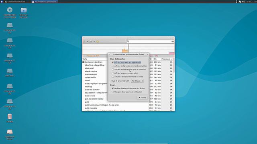This screenshot has height=144, width=257.
Task: Clear the search field with its clear icon
Action: click(x=172, y=42)
